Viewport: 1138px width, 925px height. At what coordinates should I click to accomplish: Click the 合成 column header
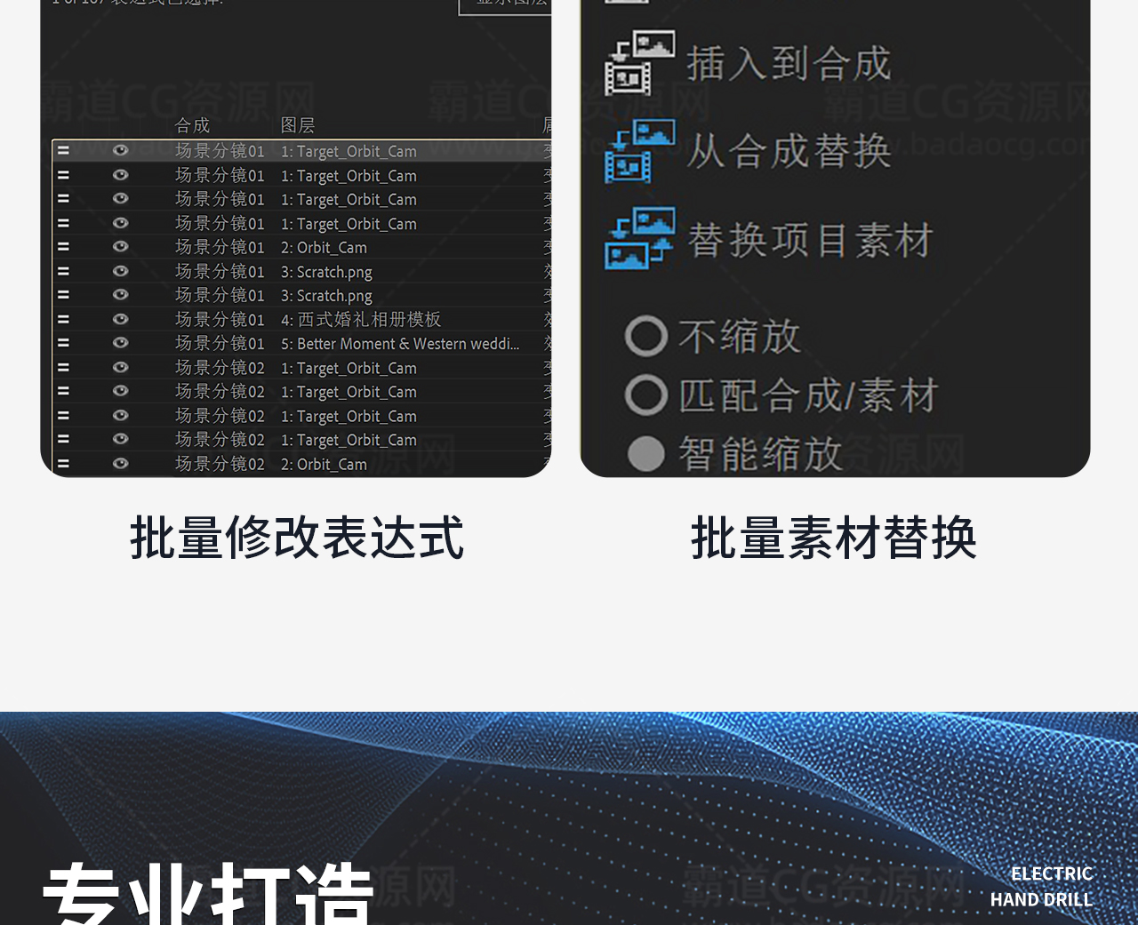tap(192, 125)
